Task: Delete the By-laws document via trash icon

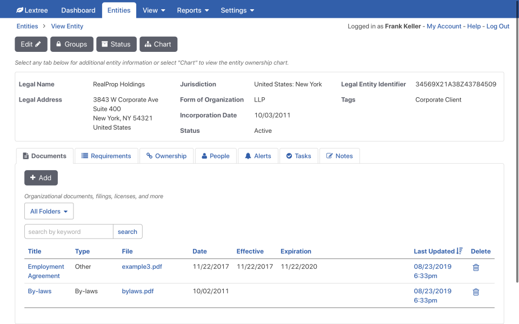Action: coord(476,292)
